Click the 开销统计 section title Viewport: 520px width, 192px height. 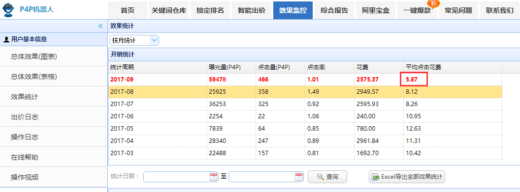[x=122, y=55]
